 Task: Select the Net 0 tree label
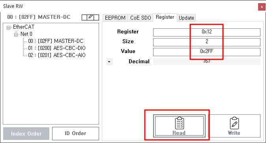26,34
